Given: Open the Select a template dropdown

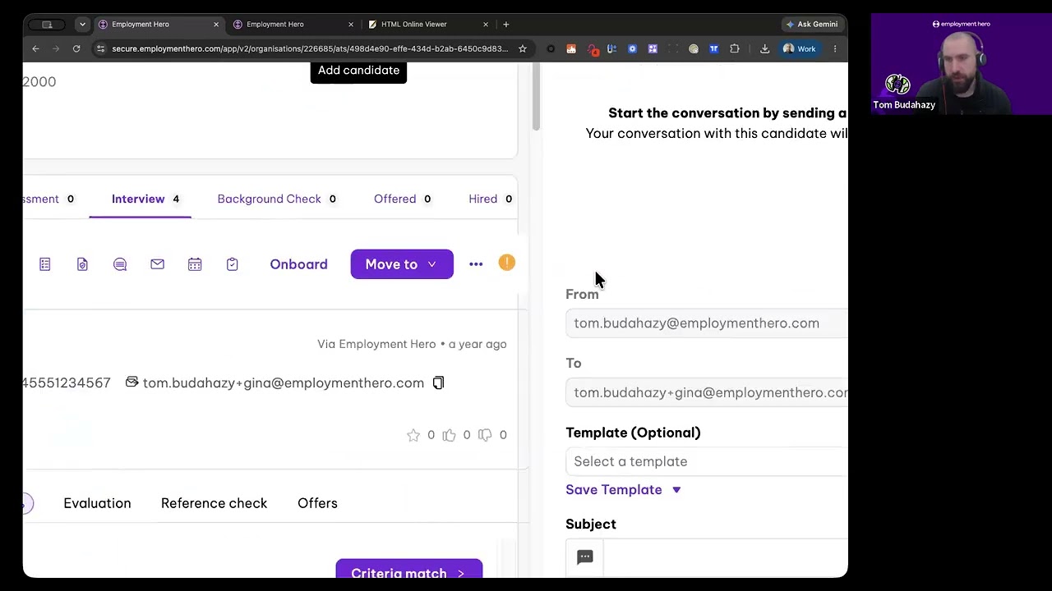Looking at the screenshot, I should (x=707, y=461).
